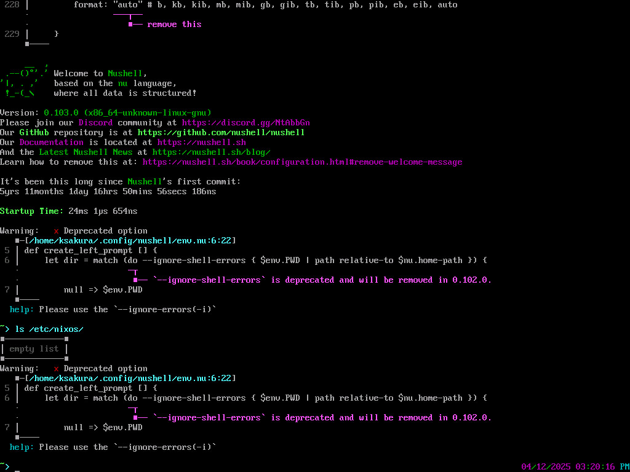Click the magenta 'remove this' annotation
Viewport: 630px width, 472px height.
click(174, 25)
